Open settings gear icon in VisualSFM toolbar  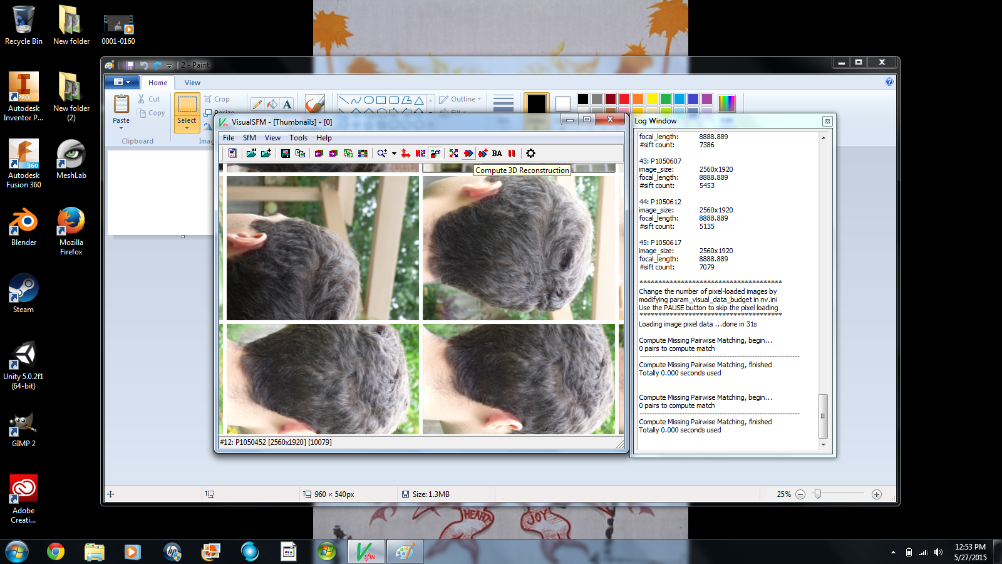(530, 154)
